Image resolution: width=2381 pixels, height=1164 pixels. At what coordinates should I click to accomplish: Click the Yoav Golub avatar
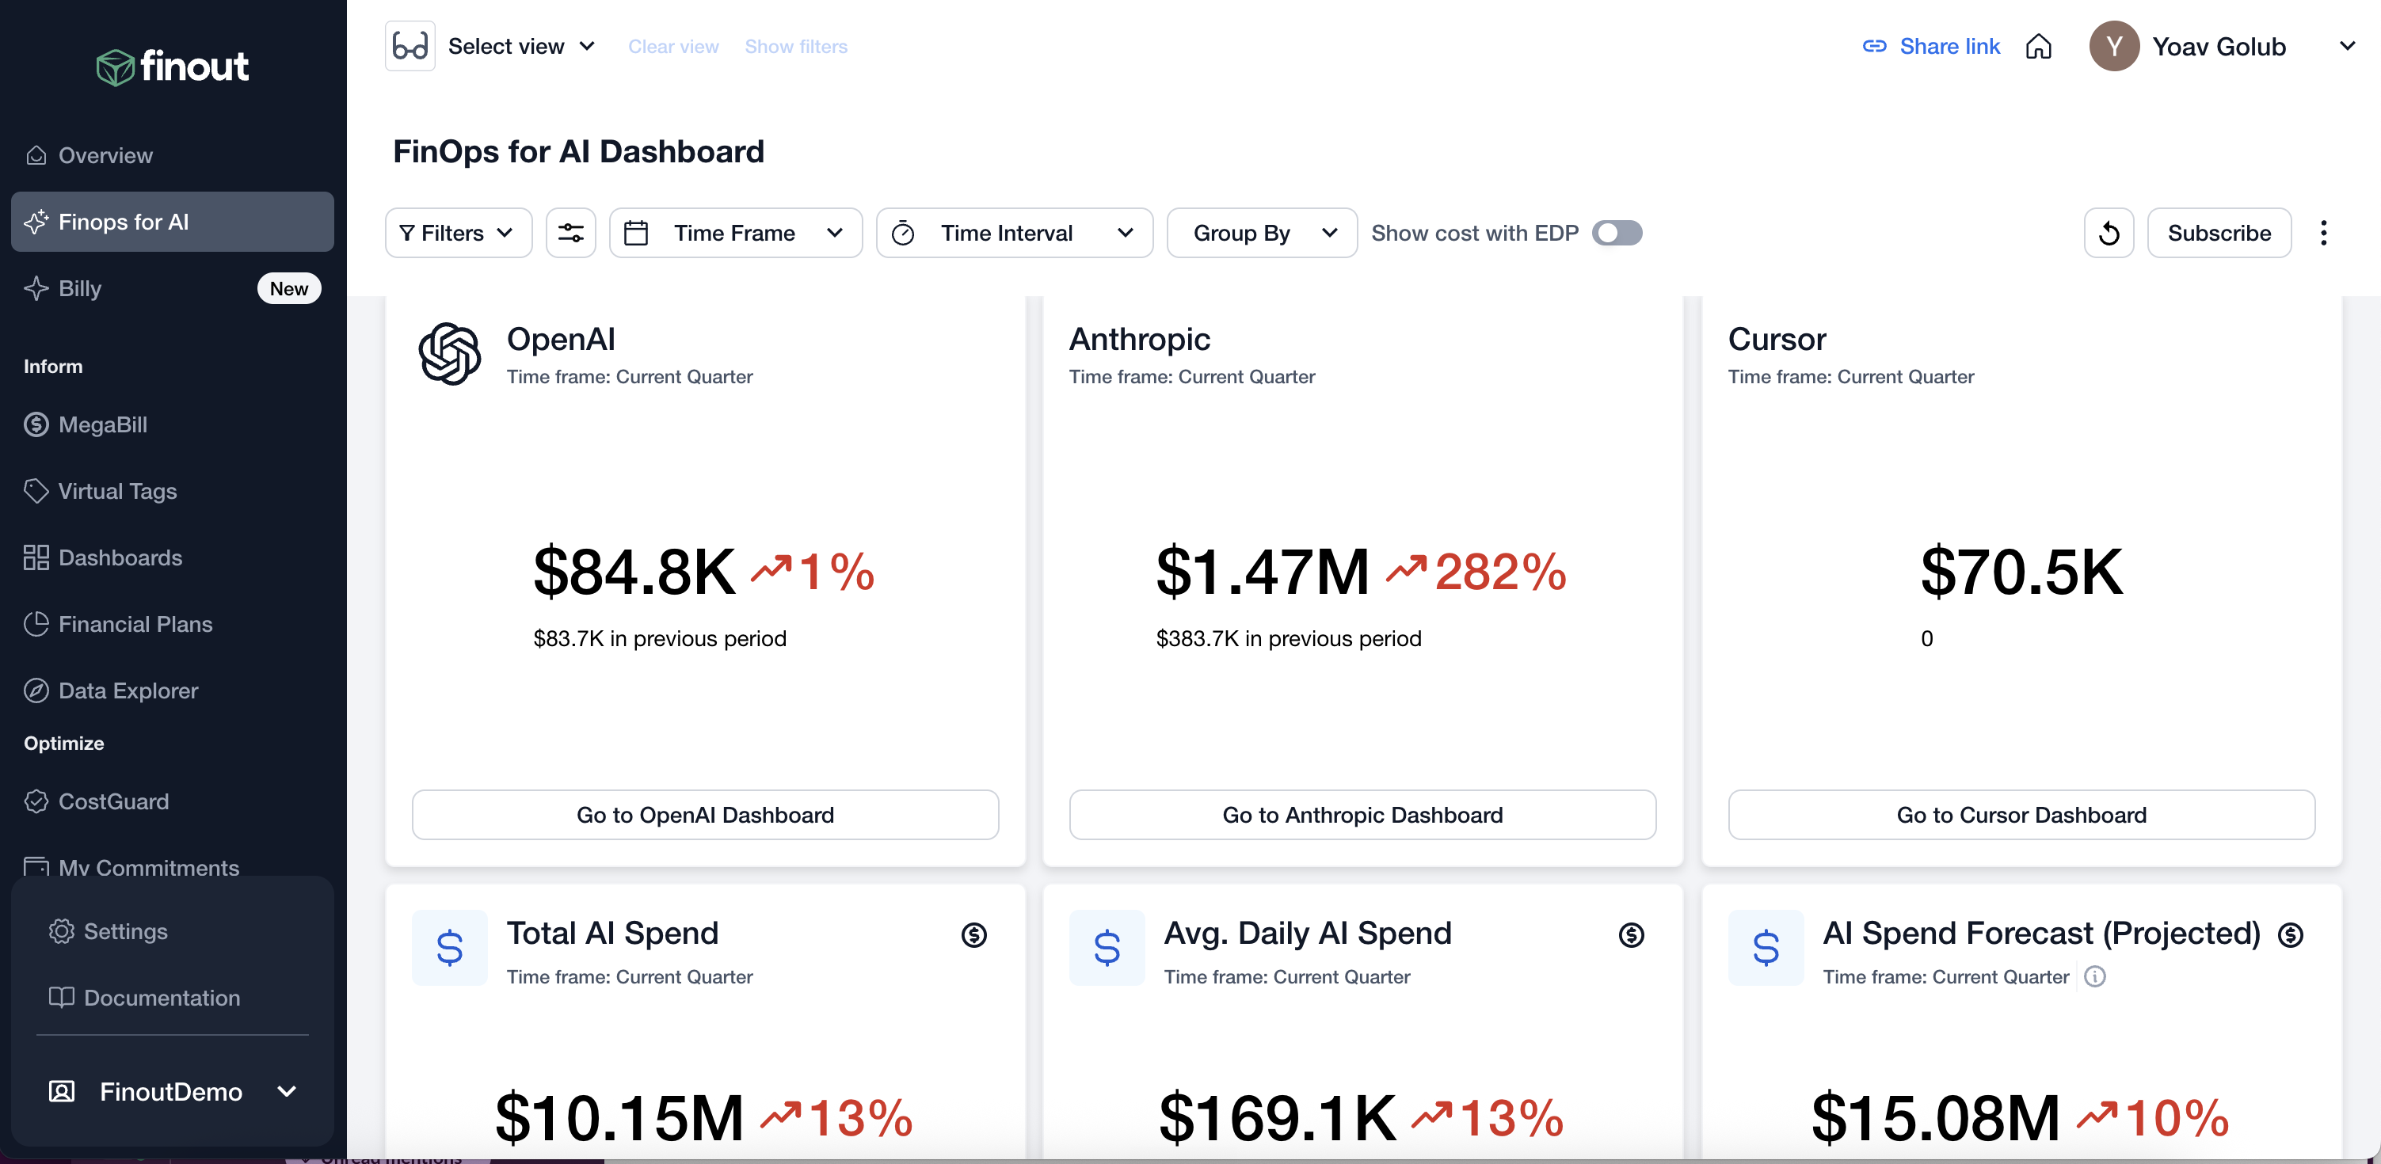pos(2114,46)
